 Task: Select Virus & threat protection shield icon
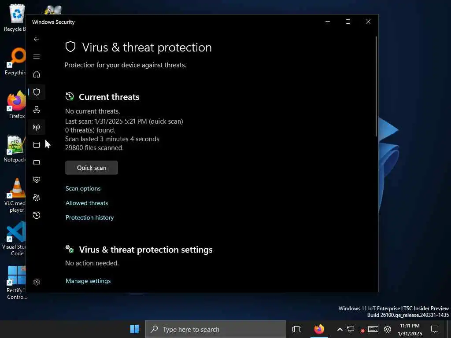pos(36,92)
